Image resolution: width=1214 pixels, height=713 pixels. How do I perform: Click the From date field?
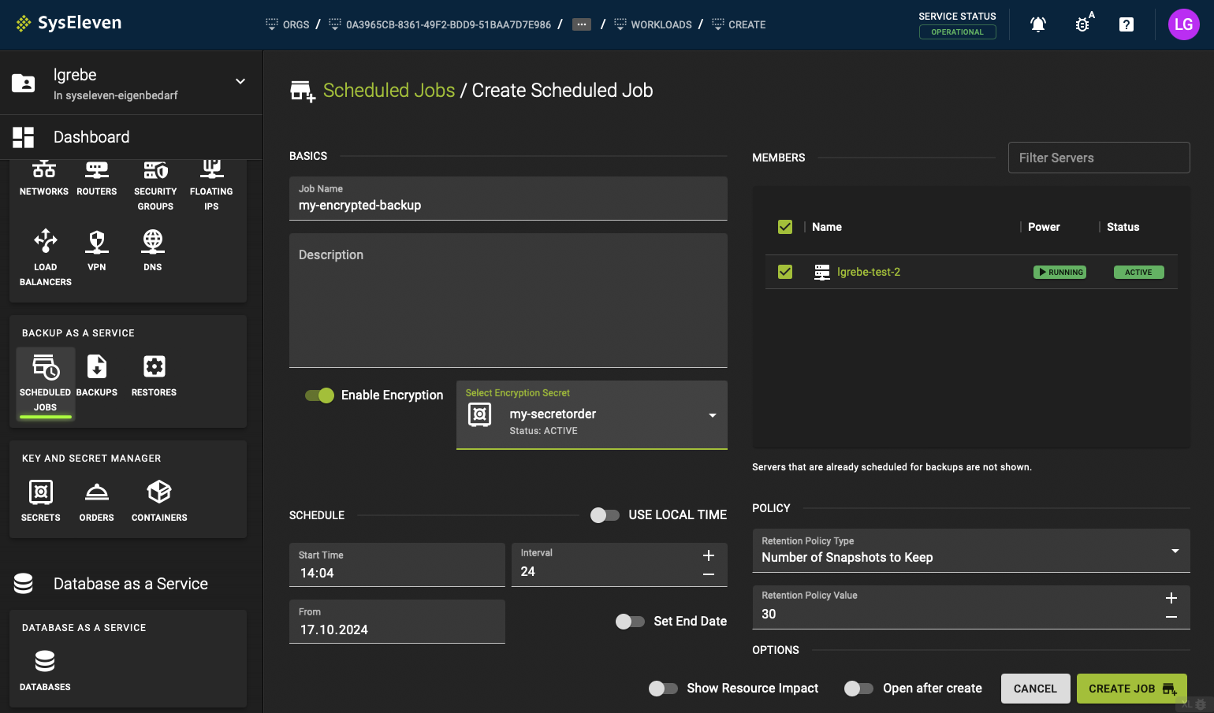(397, 622)
